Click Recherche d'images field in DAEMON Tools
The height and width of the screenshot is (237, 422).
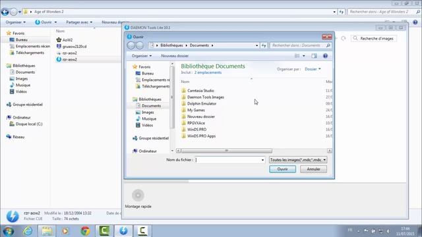(x=374, y=39)
